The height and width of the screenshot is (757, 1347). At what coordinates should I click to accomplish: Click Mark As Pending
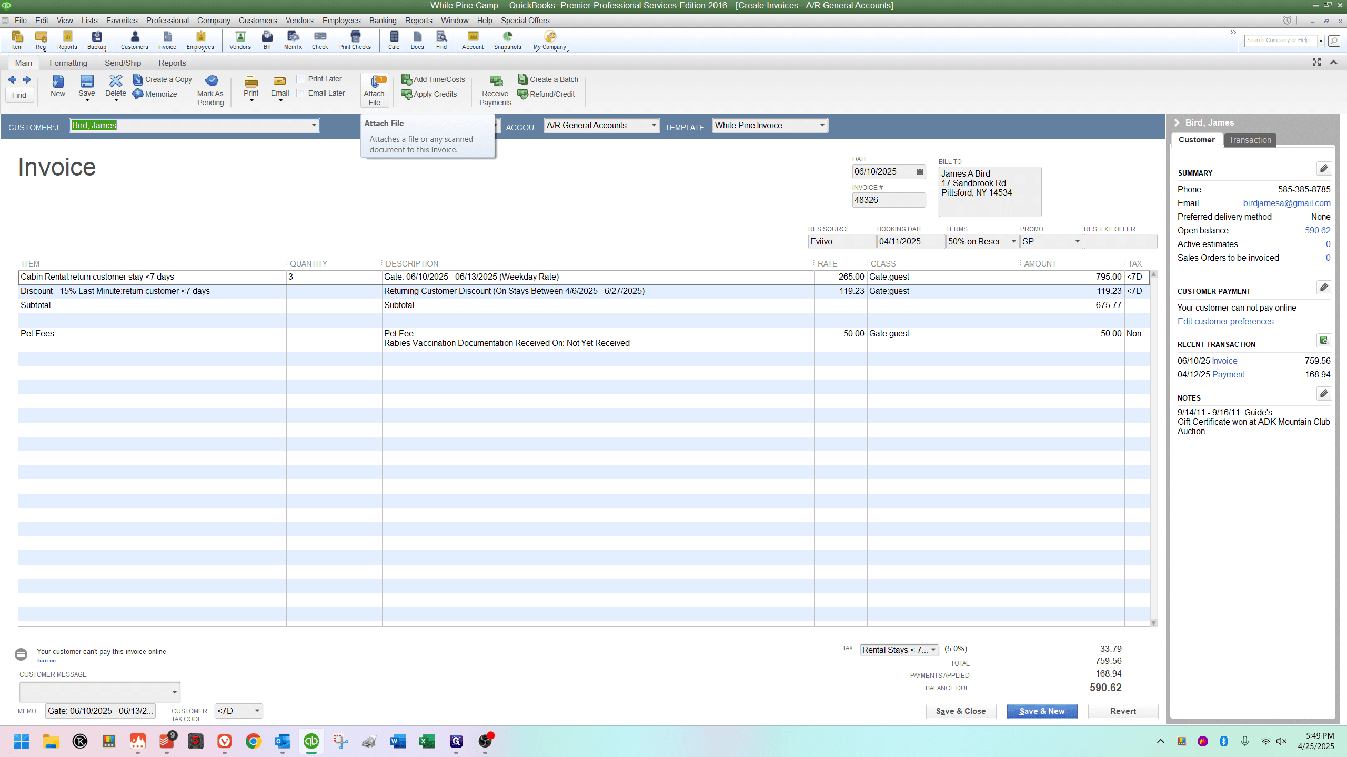click(210, 90)
